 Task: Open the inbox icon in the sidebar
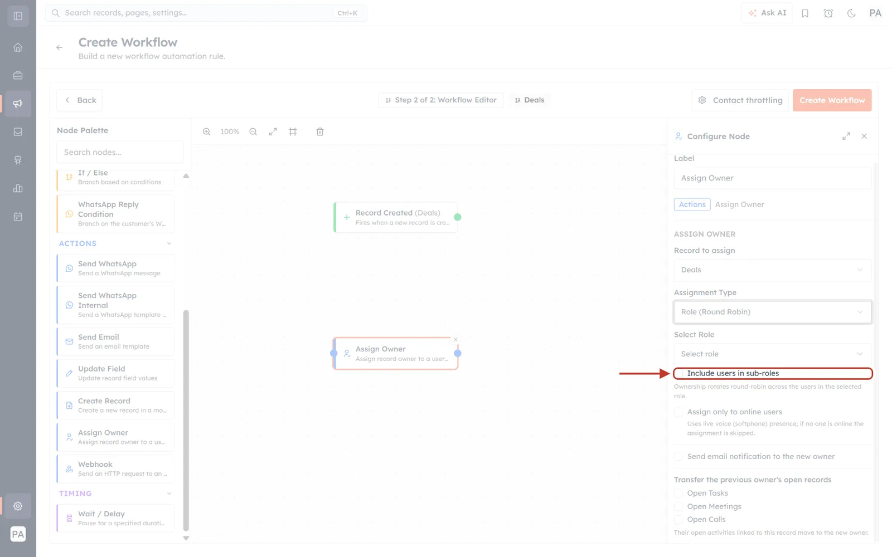(18, 132)
